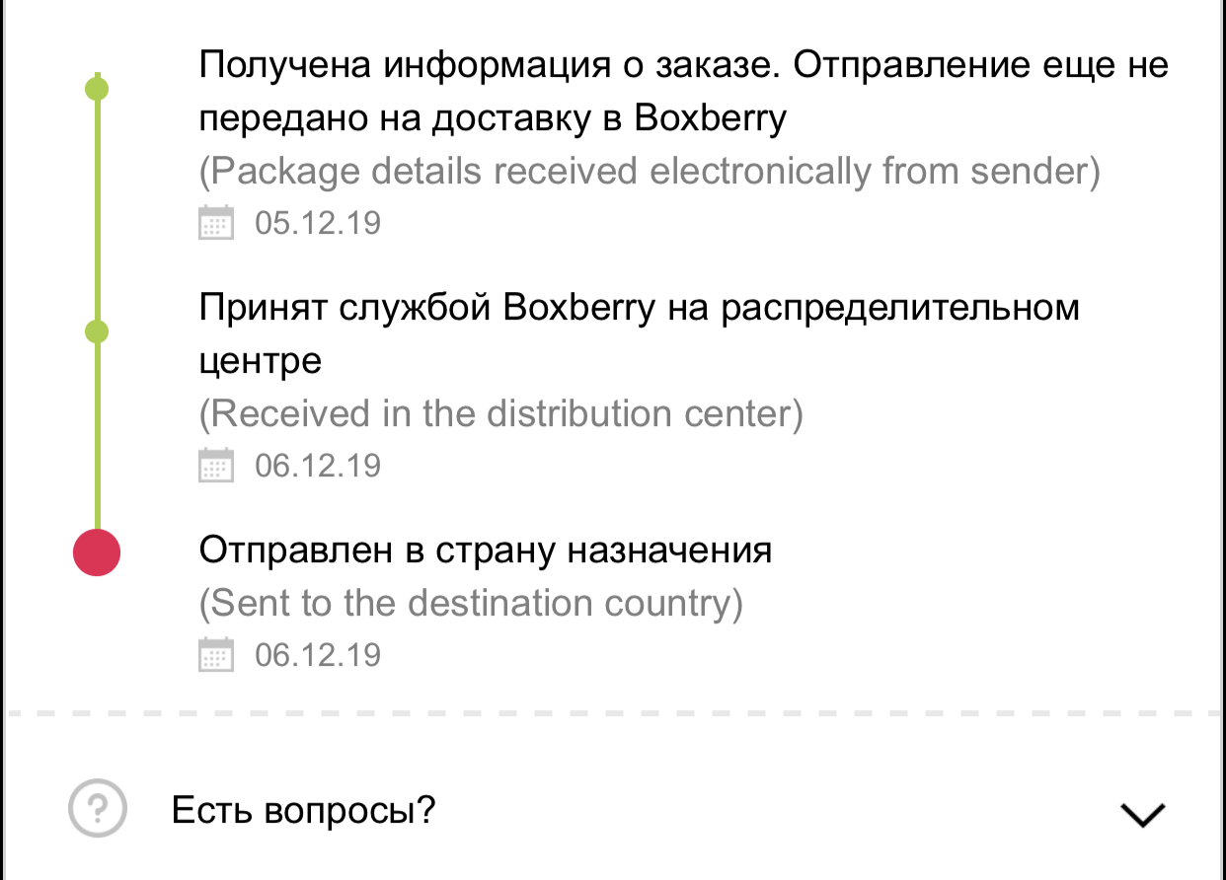1226x880 pixels.
Task: Click the green timeline line between the first two dots
Action: pos(97,209)
